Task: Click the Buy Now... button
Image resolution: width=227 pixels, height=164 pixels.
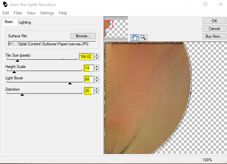Action: point(214,36)
